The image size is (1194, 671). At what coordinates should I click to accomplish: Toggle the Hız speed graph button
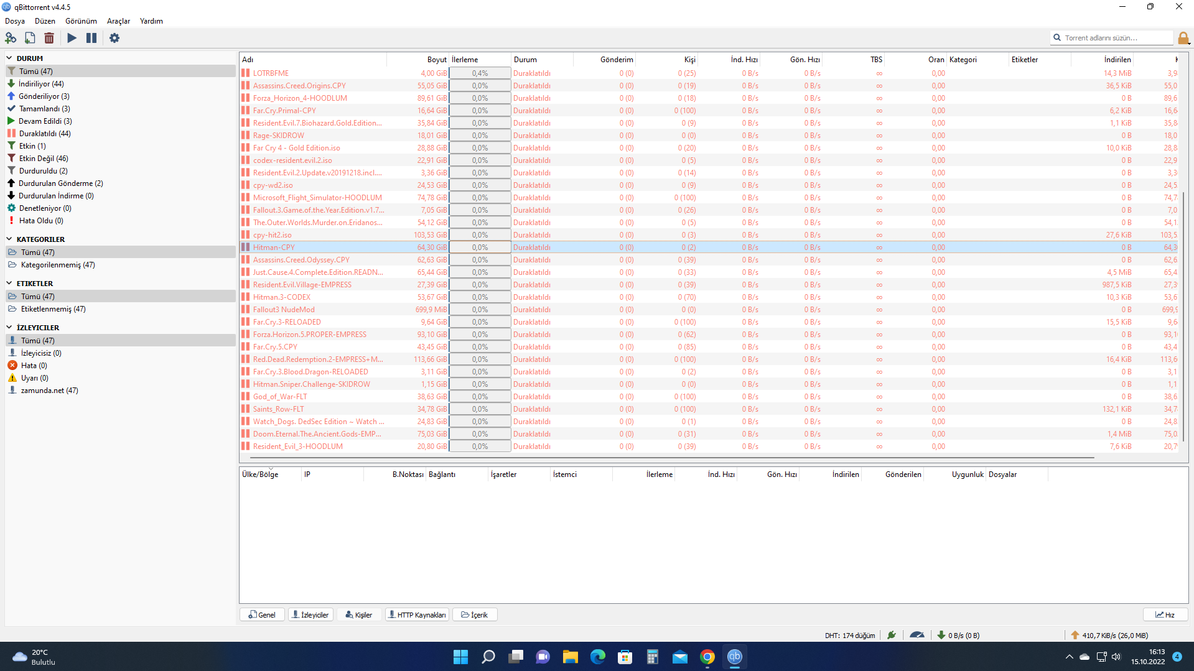coord(1165,615)
